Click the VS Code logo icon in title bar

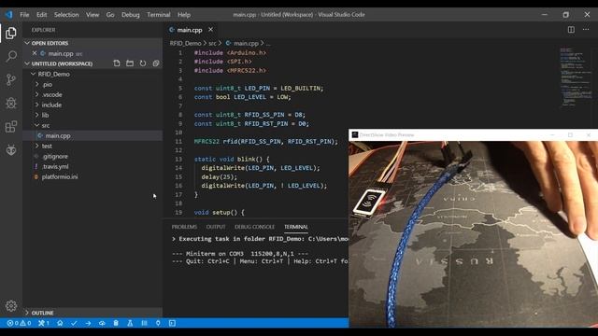point(8,15)
